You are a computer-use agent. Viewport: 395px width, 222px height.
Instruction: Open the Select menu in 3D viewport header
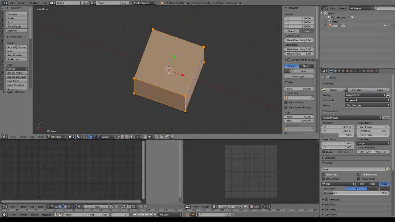pos(23,137)
